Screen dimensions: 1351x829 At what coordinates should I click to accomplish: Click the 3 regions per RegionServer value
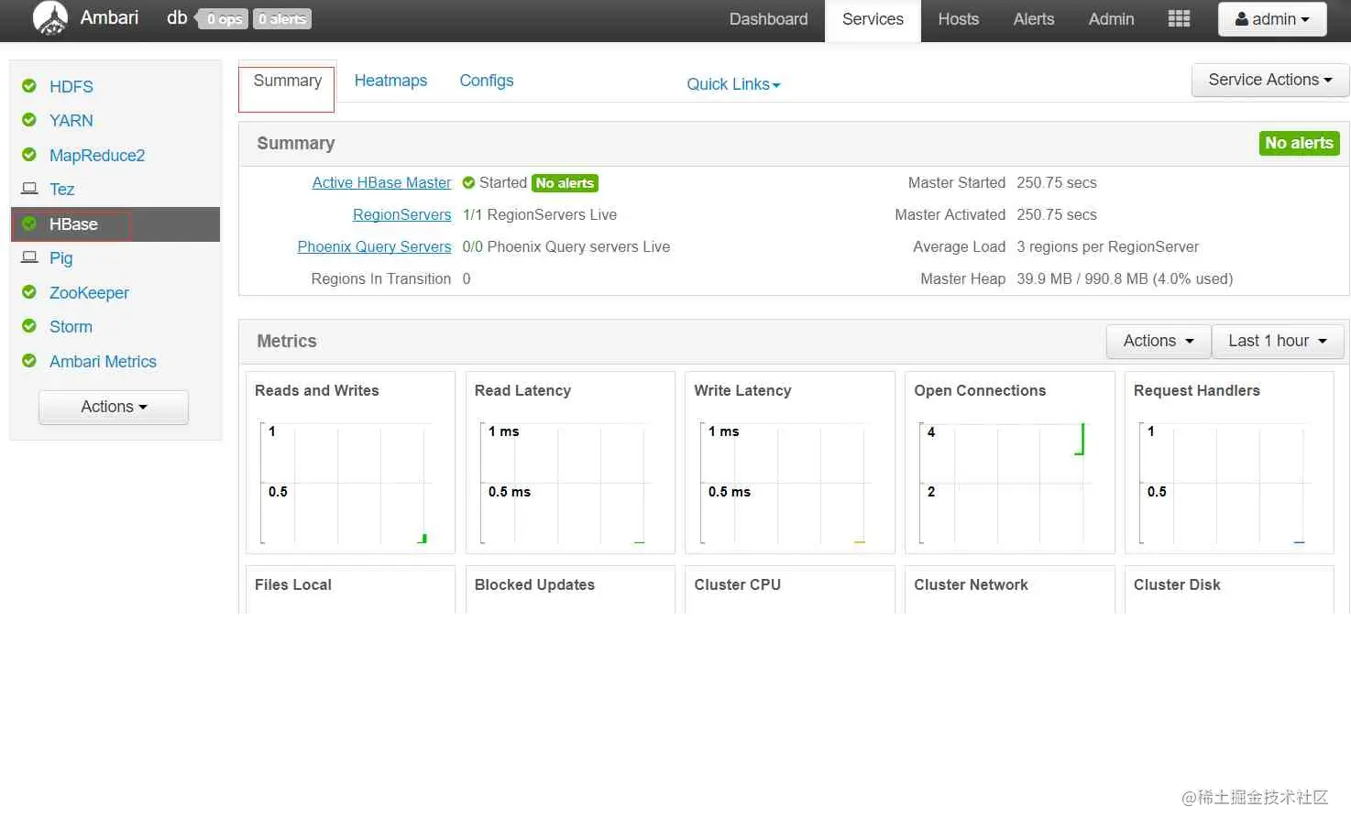1107,247
